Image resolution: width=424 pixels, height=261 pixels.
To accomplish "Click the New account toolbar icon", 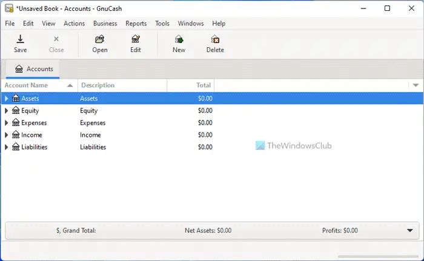I will [x=179, y=39].
